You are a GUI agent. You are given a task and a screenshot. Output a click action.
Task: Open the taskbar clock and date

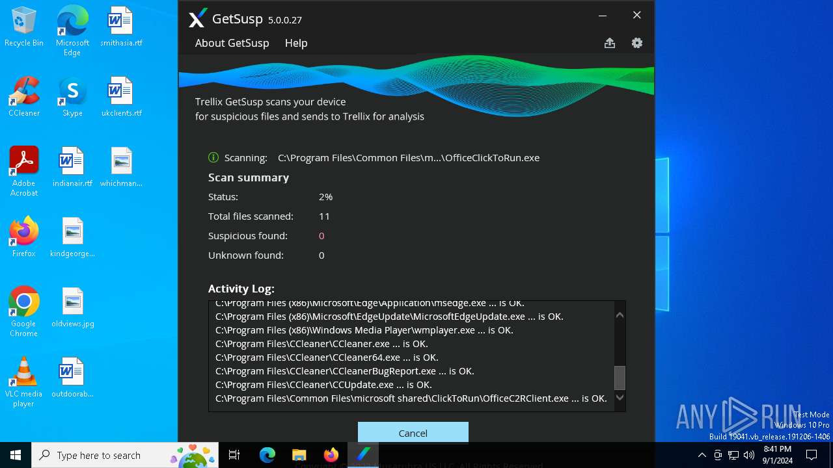pos(778,455)
